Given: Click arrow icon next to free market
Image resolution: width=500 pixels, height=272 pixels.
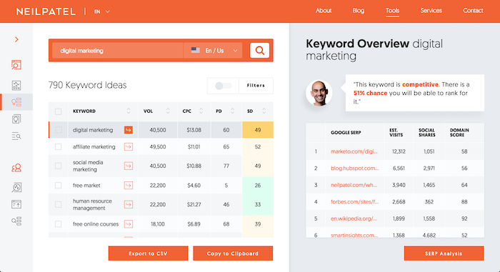Looking at the screenshot, I should coord(129,186).
